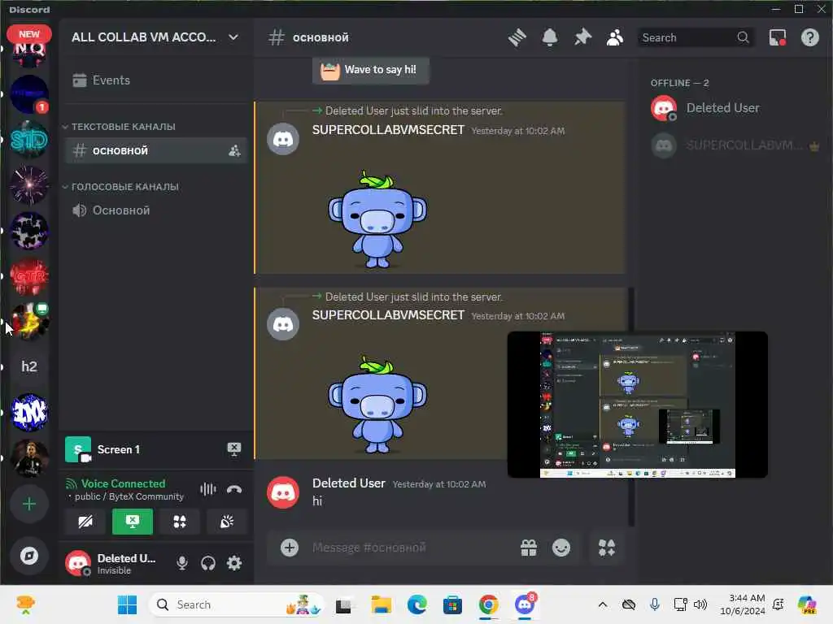Start an activity

180,522
